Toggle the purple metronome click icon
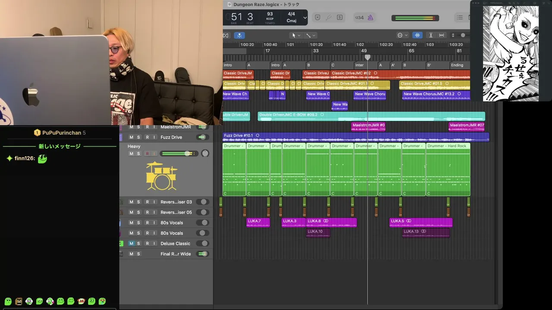Screen dimensions: 552x310 point(370,18)
